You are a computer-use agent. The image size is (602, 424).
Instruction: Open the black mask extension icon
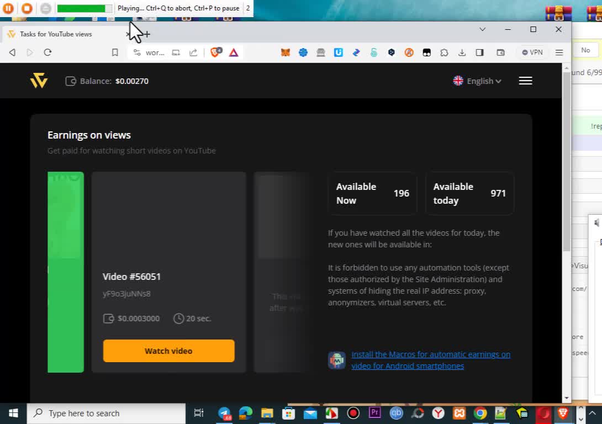[x=426, y=52]
